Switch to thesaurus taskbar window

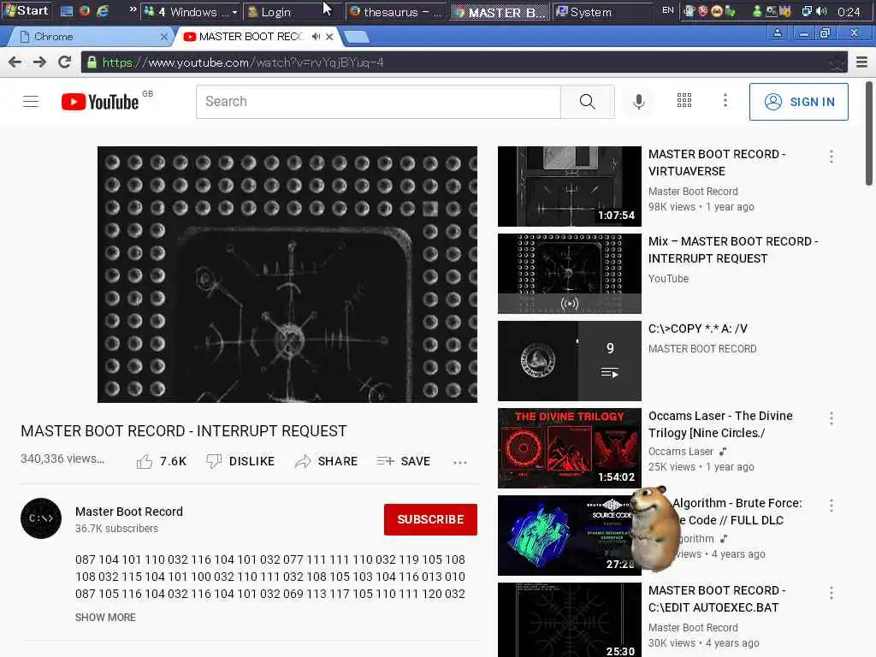coord(396,12)
